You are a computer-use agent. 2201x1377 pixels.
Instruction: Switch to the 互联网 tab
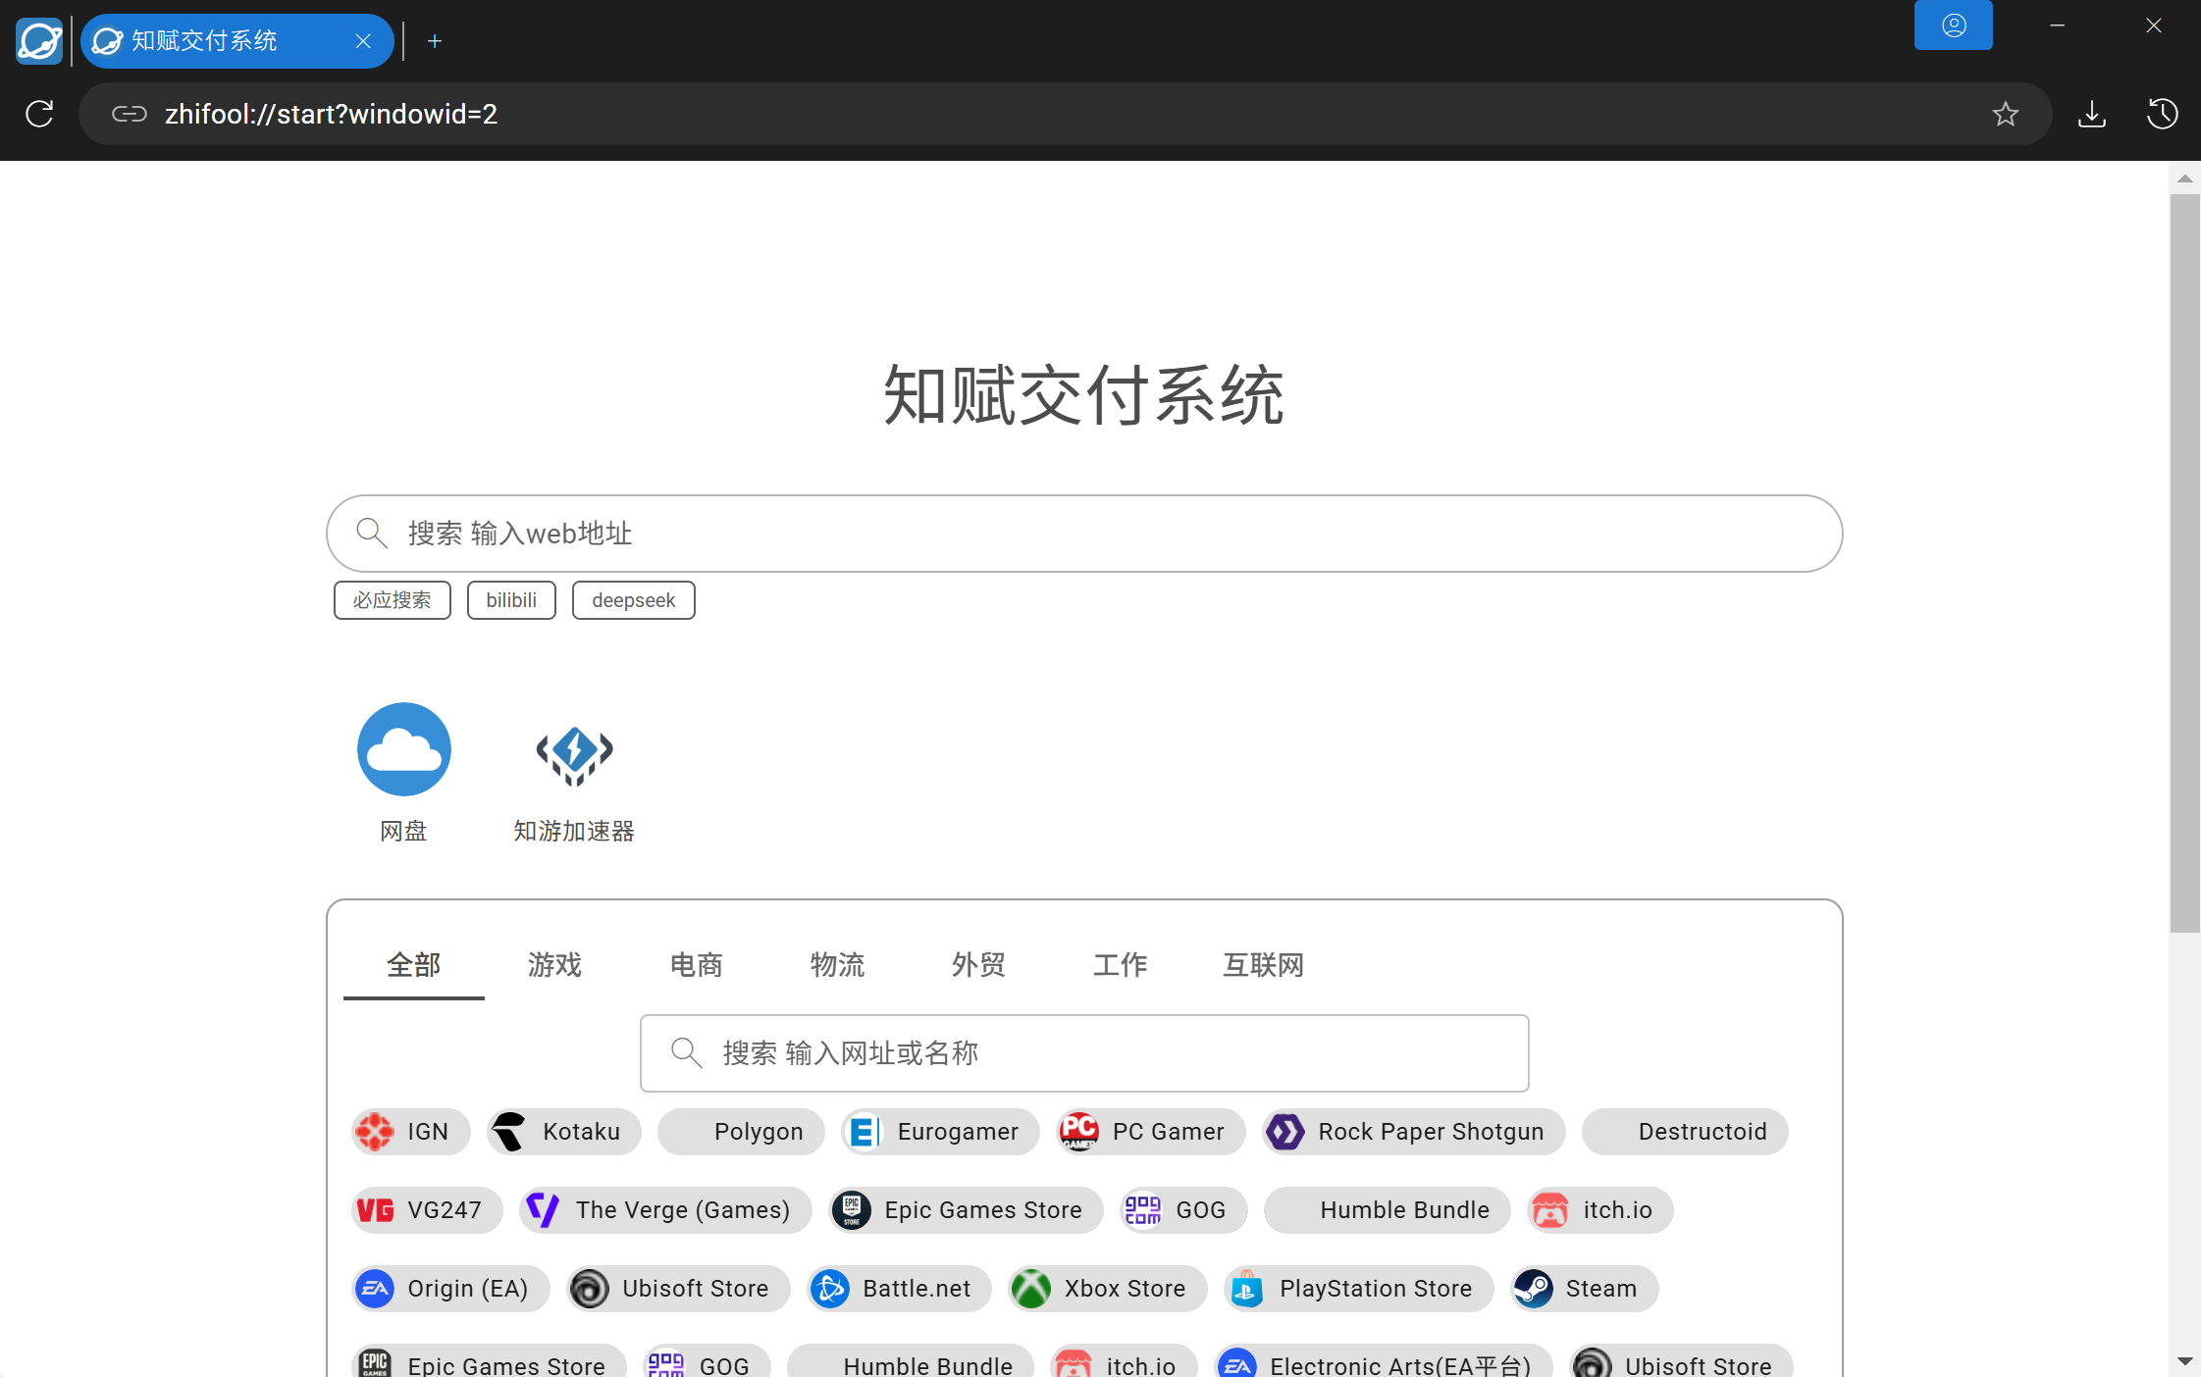(1263, 964)
